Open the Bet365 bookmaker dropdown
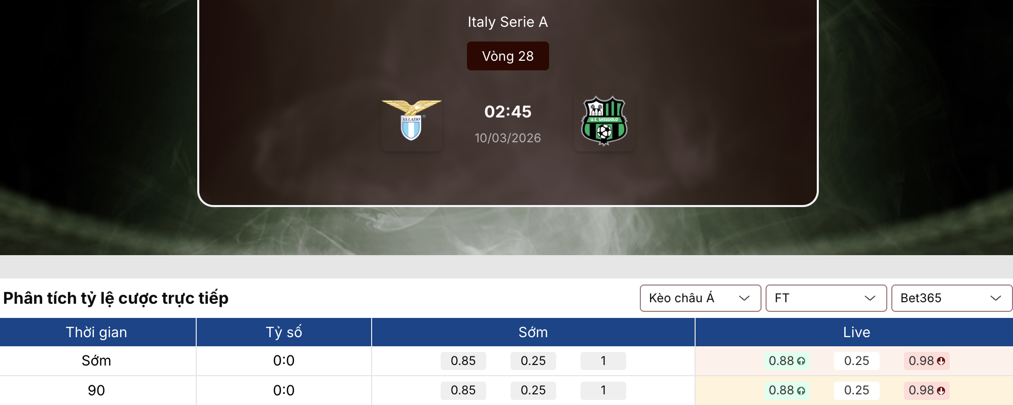The height and width of the screenshot is (405, 1013). [x=952, y=298]
